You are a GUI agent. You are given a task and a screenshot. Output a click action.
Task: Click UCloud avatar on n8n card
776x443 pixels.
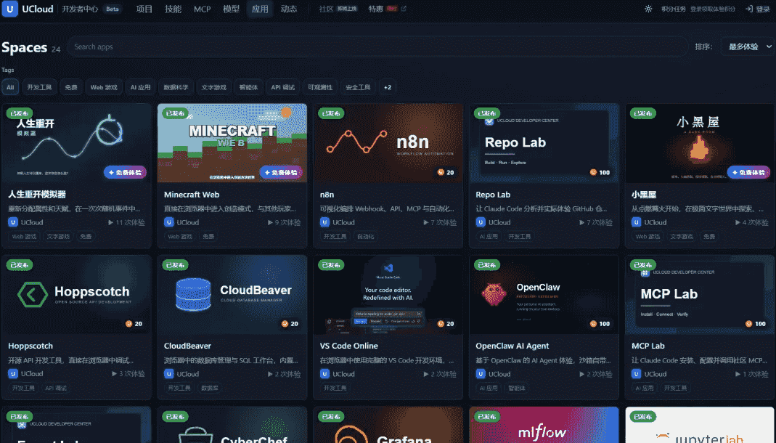click(x=325, y=222)
